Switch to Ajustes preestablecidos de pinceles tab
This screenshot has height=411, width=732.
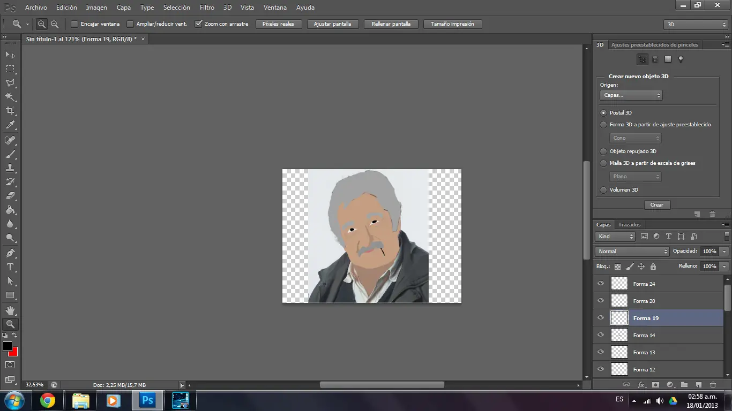coord(655,45)
